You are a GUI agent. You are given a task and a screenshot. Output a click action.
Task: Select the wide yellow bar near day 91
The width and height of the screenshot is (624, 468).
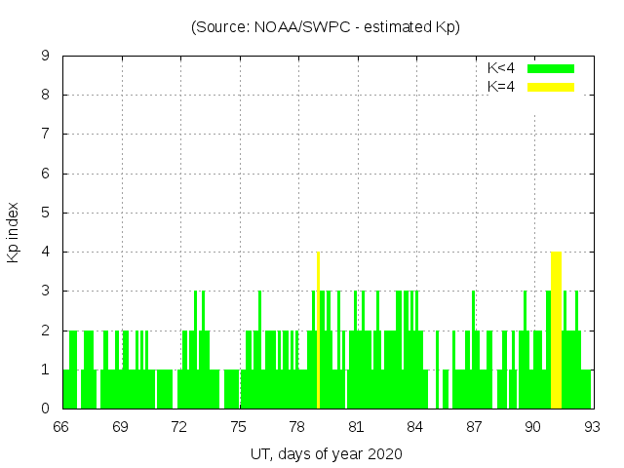(x=556, y=331)
